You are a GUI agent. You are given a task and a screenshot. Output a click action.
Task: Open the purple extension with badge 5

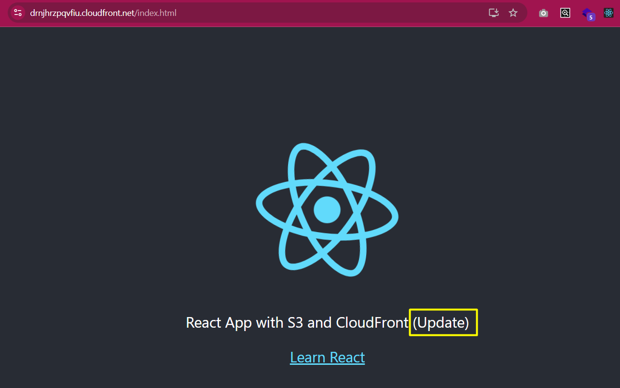(x=587, y=13)
